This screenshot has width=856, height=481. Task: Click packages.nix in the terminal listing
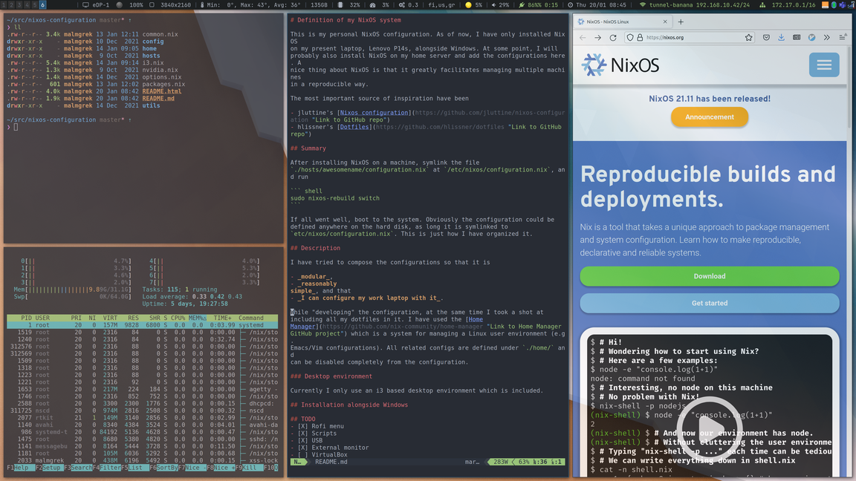tap(163, 85)
